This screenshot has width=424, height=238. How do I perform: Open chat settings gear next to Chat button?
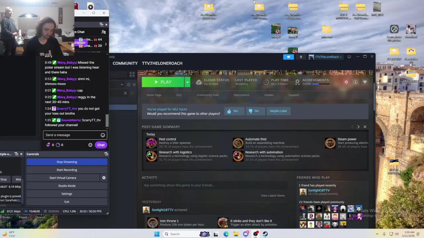[90, 145]
